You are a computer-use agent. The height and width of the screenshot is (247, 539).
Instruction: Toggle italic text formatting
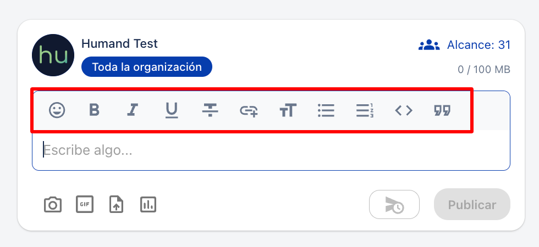click(133, 110)
